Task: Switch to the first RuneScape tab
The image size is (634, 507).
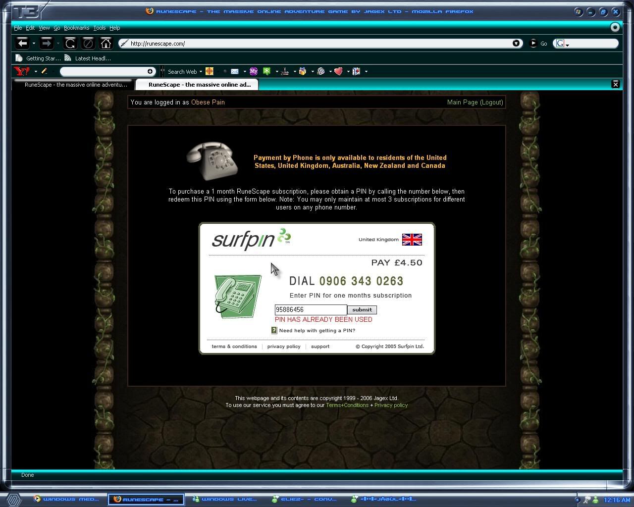Action: [x=75, y=85]
